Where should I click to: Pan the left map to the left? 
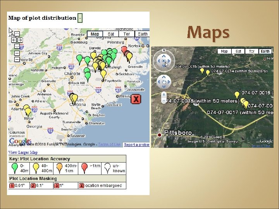14,40
